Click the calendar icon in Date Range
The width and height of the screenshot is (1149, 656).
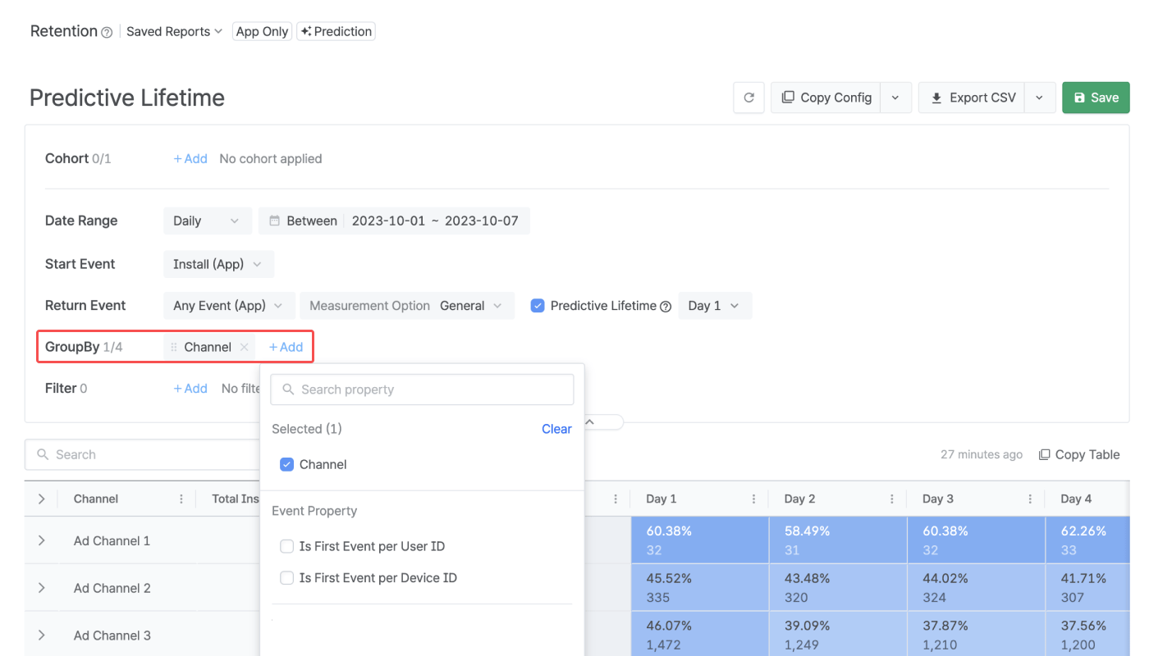pyautogui.click(x=275, y=221)
